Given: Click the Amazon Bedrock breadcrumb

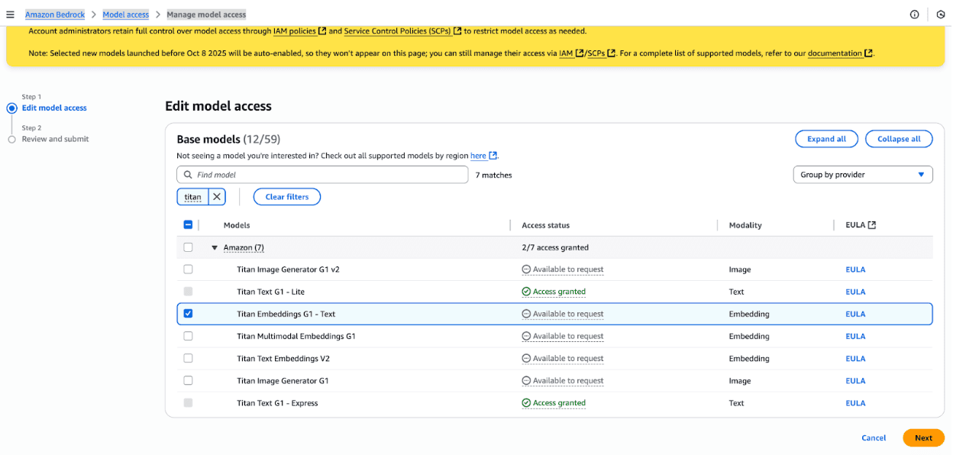Looking at the screenshot, I should pyautogui.click(x=54, y=14).
